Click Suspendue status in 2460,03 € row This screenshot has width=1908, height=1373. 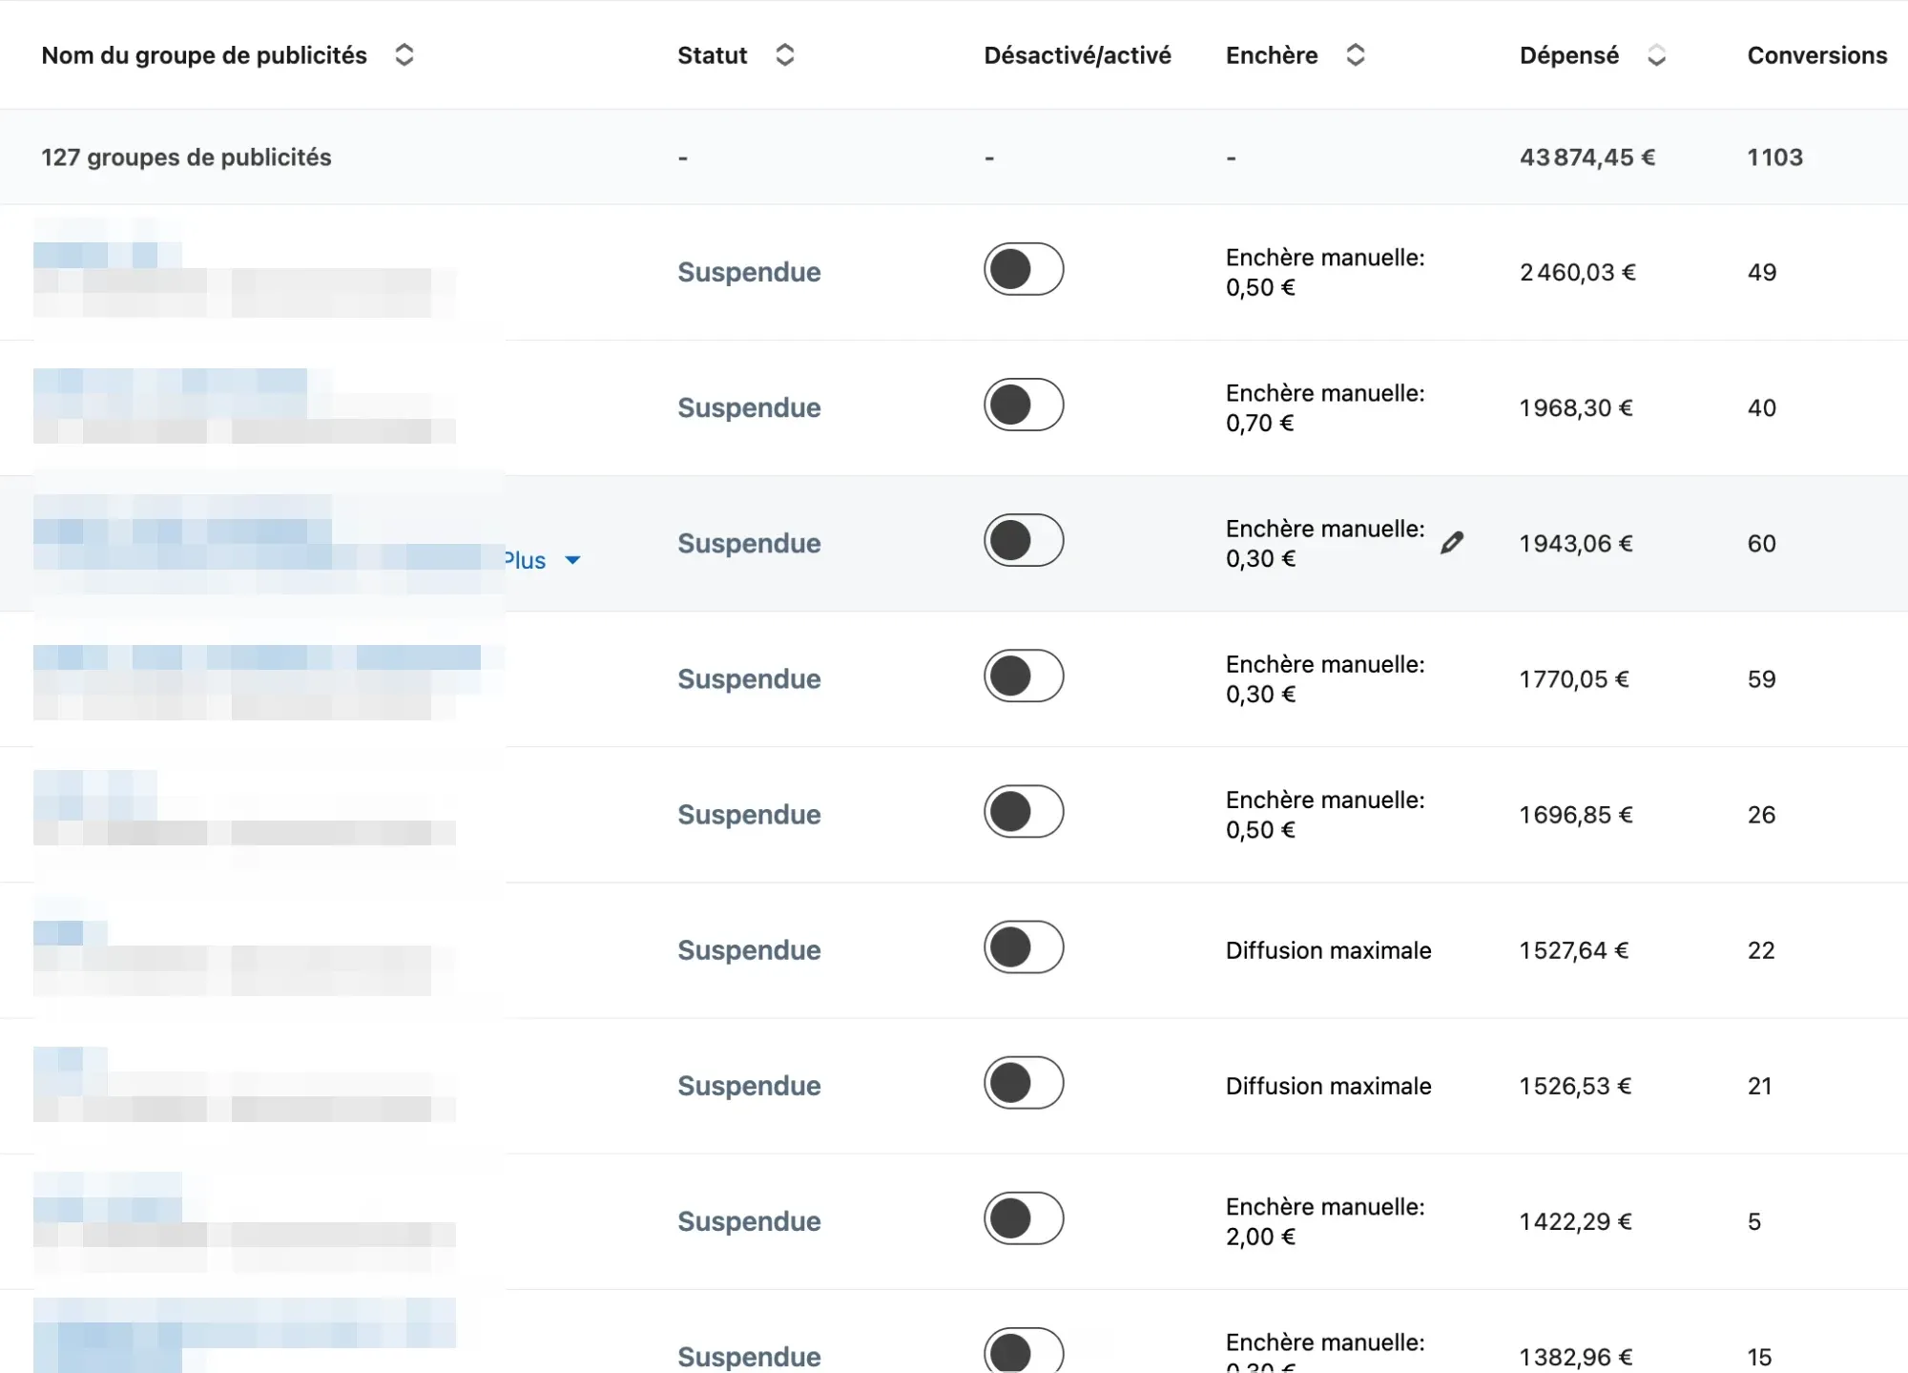[x=749, y=272]
